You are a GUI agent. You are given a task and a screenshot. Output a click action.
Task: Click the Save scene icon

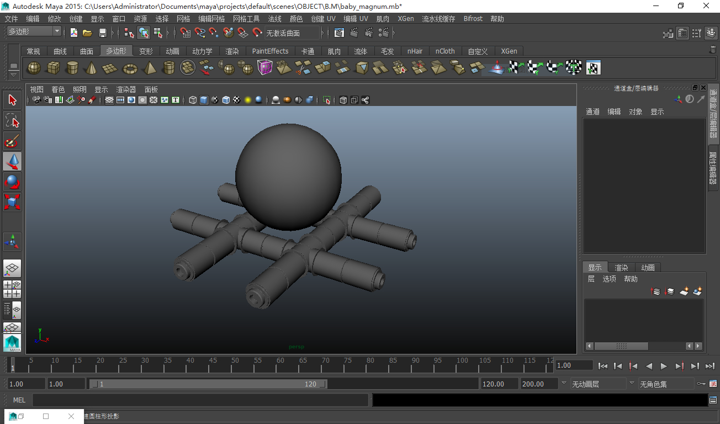(x=102, y=33)
